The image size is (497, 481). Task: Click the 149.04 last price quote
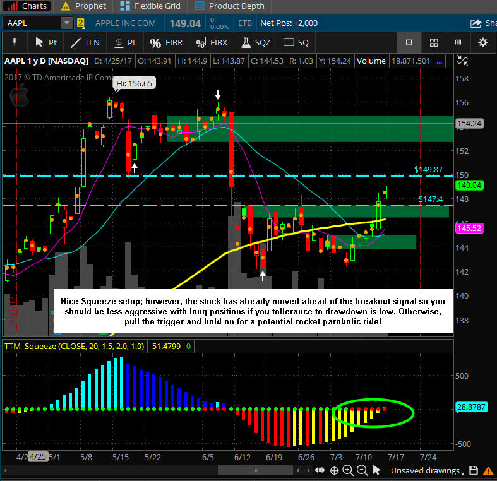[185, 23]
